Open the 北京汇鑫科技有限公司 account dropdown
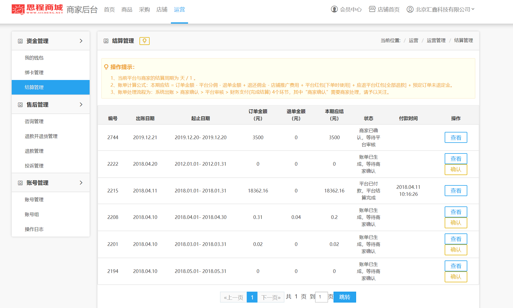513x308 pixels. [445, 9]
